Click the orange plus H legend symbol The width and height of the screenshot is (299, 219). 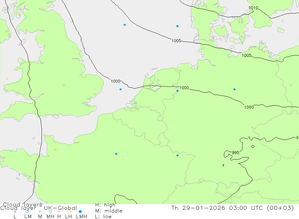click(59, 212)
